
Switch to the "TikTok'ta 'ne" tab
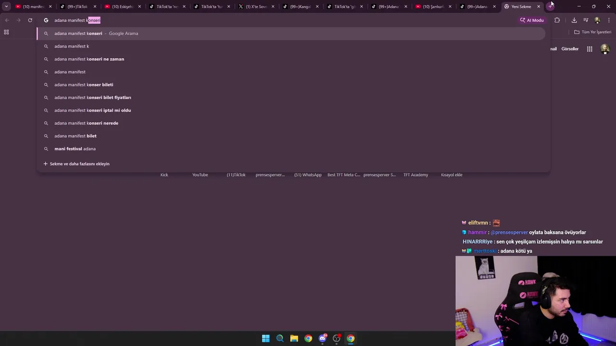(x=166, y=7)
